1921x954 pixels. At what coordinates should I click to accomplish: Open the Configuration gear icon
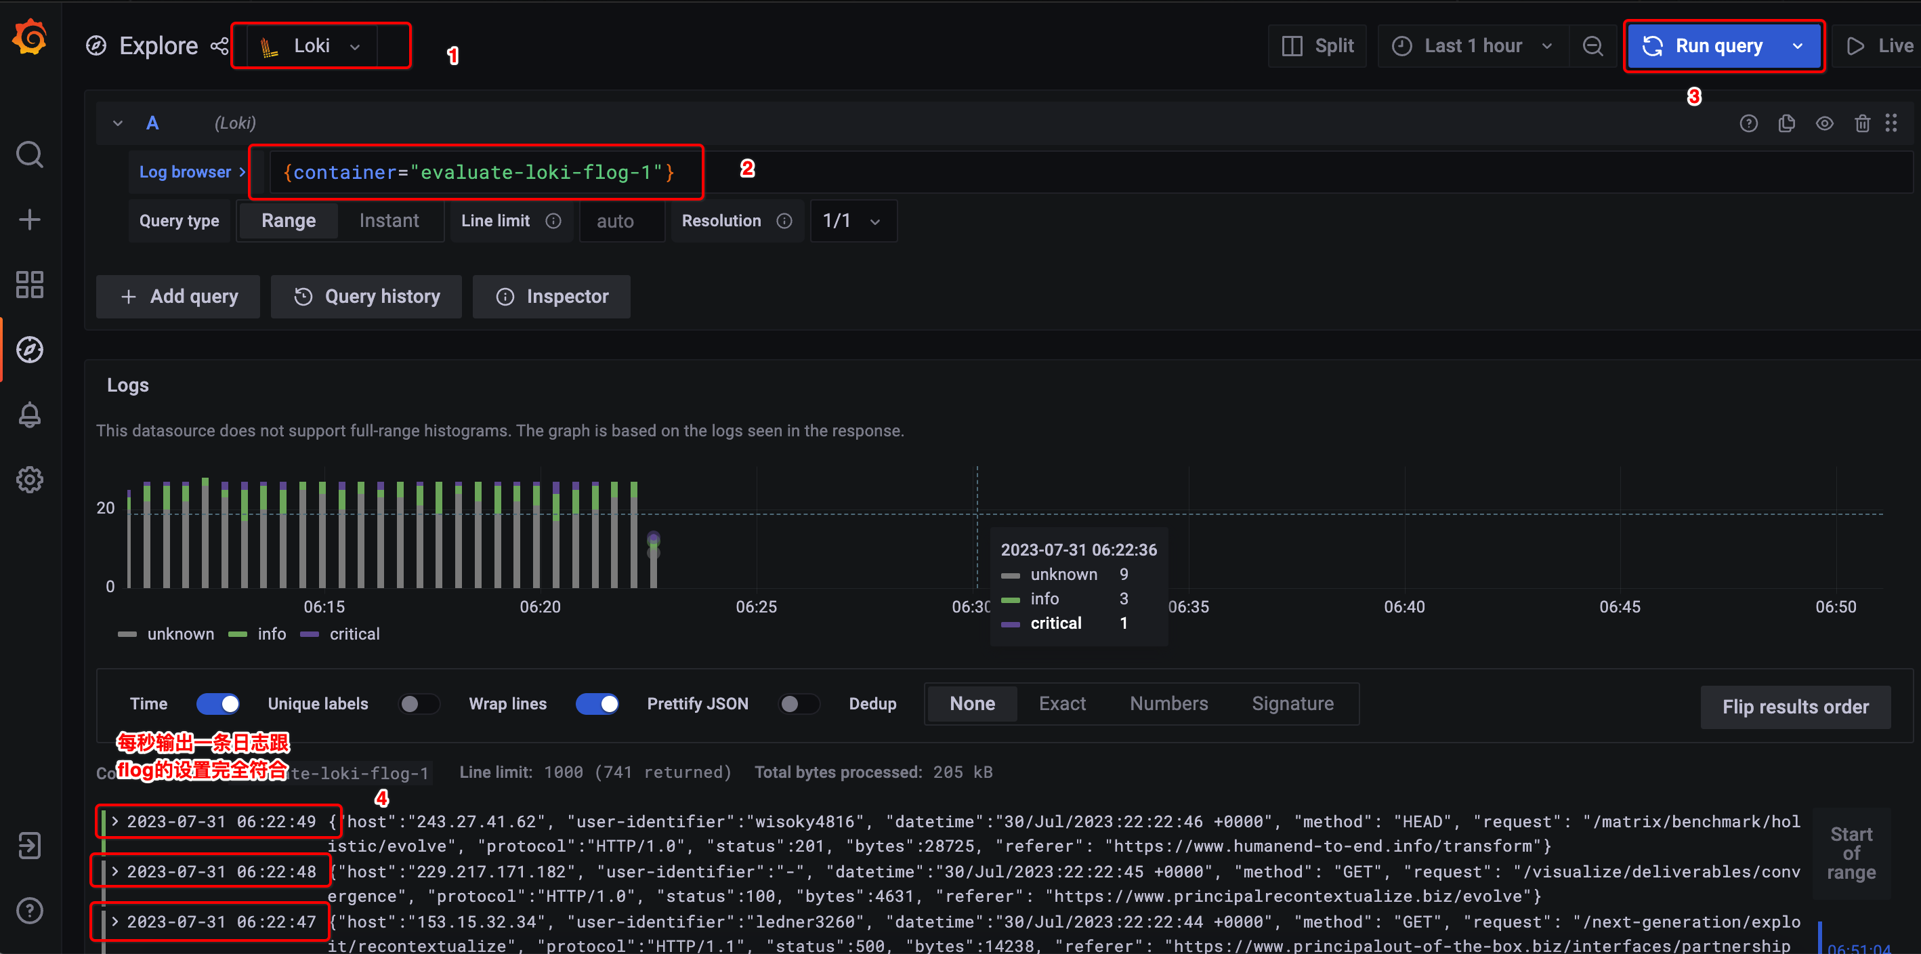tap(30, 480)
